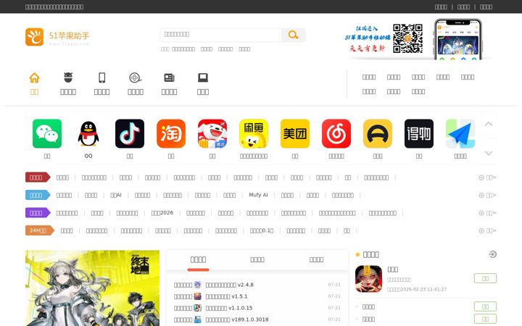This screenshot has width=522, height=326.
Task: Open the Douyin TikTok app icon
Action: tap(130, 134)
